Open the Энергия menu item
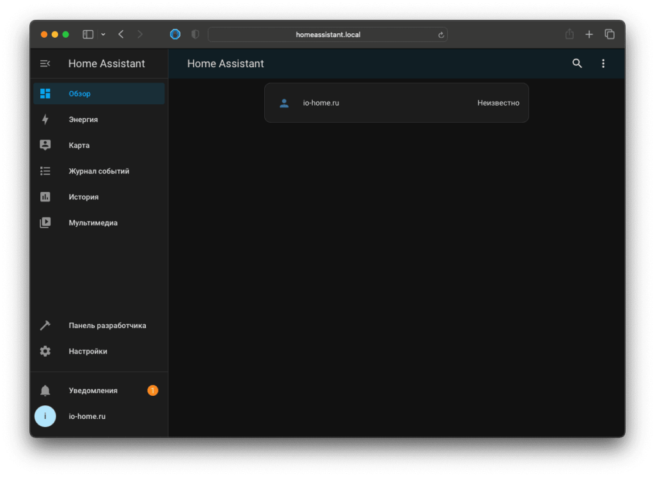 (99, 120)
